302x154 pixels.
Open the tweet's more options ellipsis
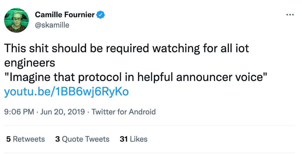(290, 15)
